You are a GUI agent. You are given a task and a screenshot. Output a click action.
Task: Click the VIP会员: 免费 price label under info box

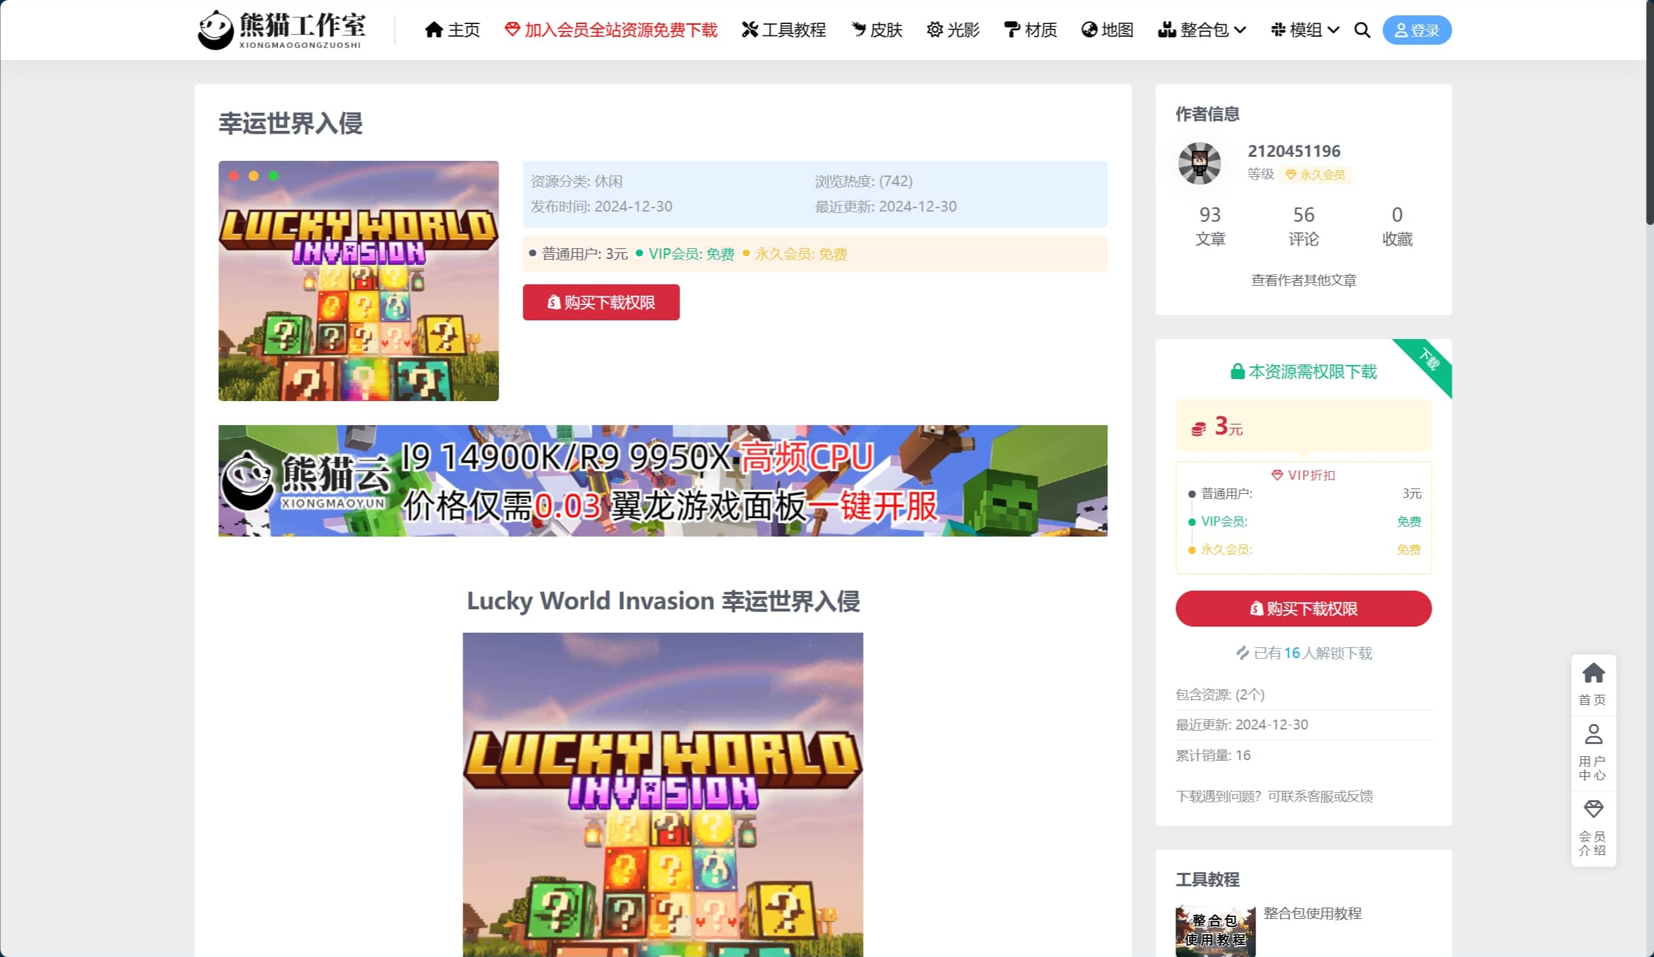pos(685,254)
